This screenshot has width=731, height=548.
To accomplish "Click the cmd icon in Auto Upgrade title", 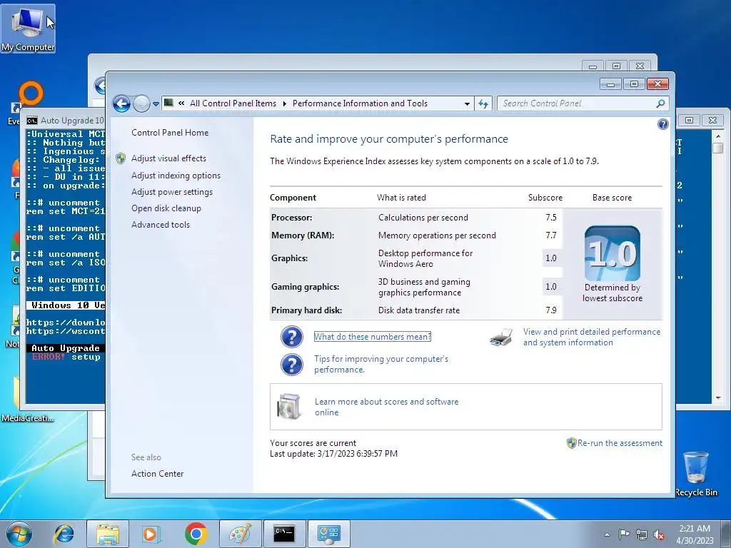I will tap(31, 121).
